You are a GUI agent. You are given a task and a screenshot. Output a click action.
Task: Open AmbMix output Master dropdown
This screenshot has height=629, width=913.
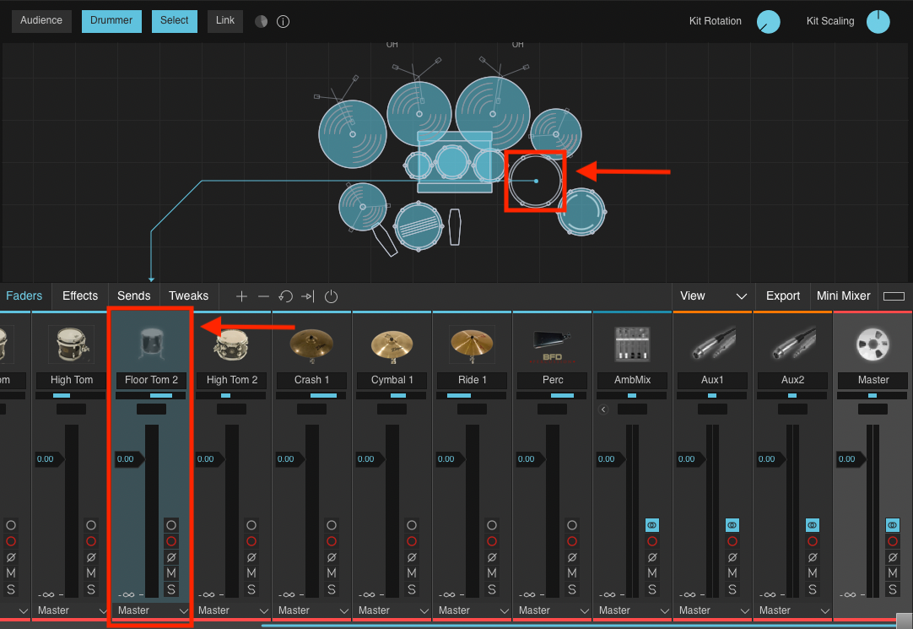click(x=634, y=610)
